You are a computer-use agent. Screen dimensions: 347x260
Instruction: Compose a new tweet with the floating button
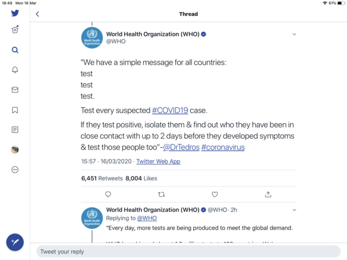pyautogui.click(x=15, y=242)
